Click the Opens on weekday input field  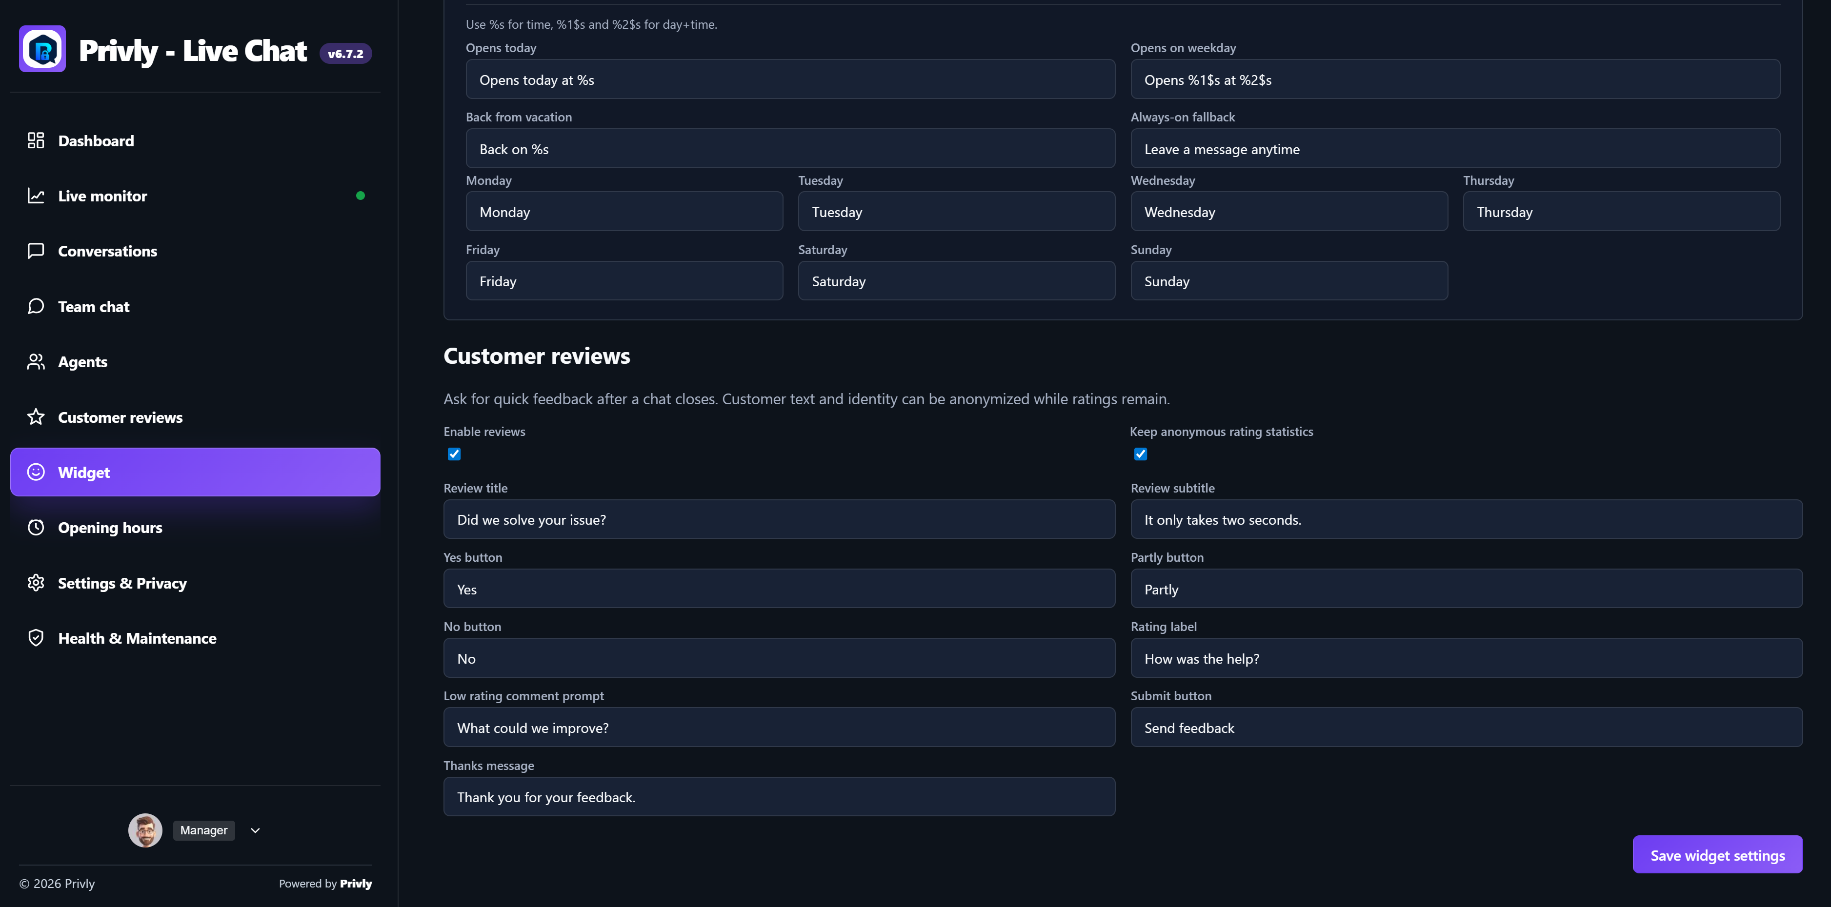[1455, 79]
